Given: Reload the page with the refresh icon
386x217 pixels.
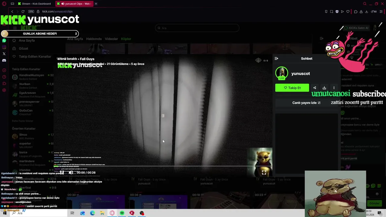Looking at the screenshot, I should point(23,11).
